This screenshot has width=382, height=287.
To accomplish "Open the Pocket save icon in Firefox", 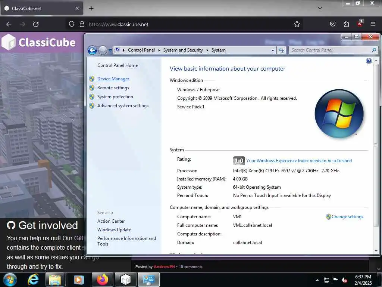I will pos(332,24).
